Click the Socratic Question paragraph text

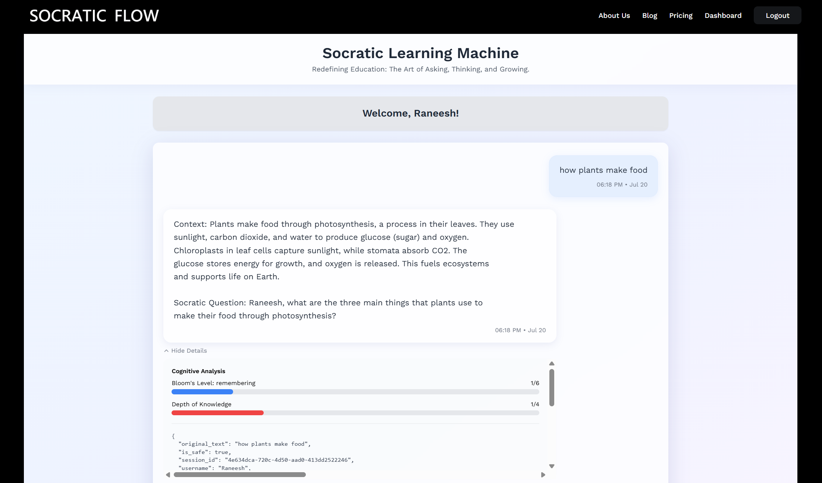[328, 309]
